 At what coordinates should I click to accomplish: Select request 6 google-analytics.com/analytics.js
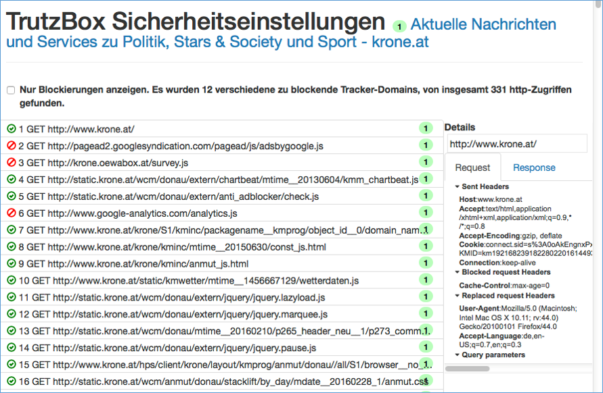(x=128, y=213)
